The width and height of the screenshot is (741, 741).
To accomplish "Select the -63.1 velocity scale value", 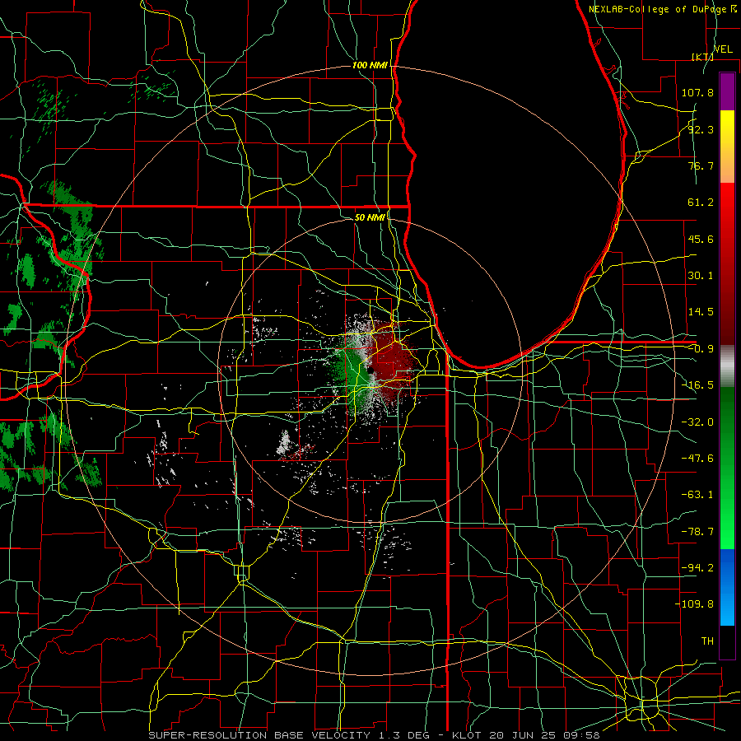I will pyautogui.click(x=697, y=495).
